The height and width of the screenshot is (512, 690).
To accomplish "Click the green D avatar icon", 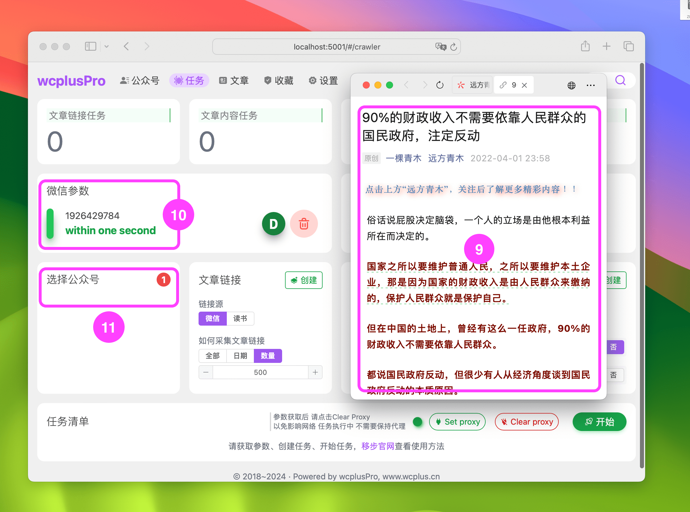I will tap(273, 224).
